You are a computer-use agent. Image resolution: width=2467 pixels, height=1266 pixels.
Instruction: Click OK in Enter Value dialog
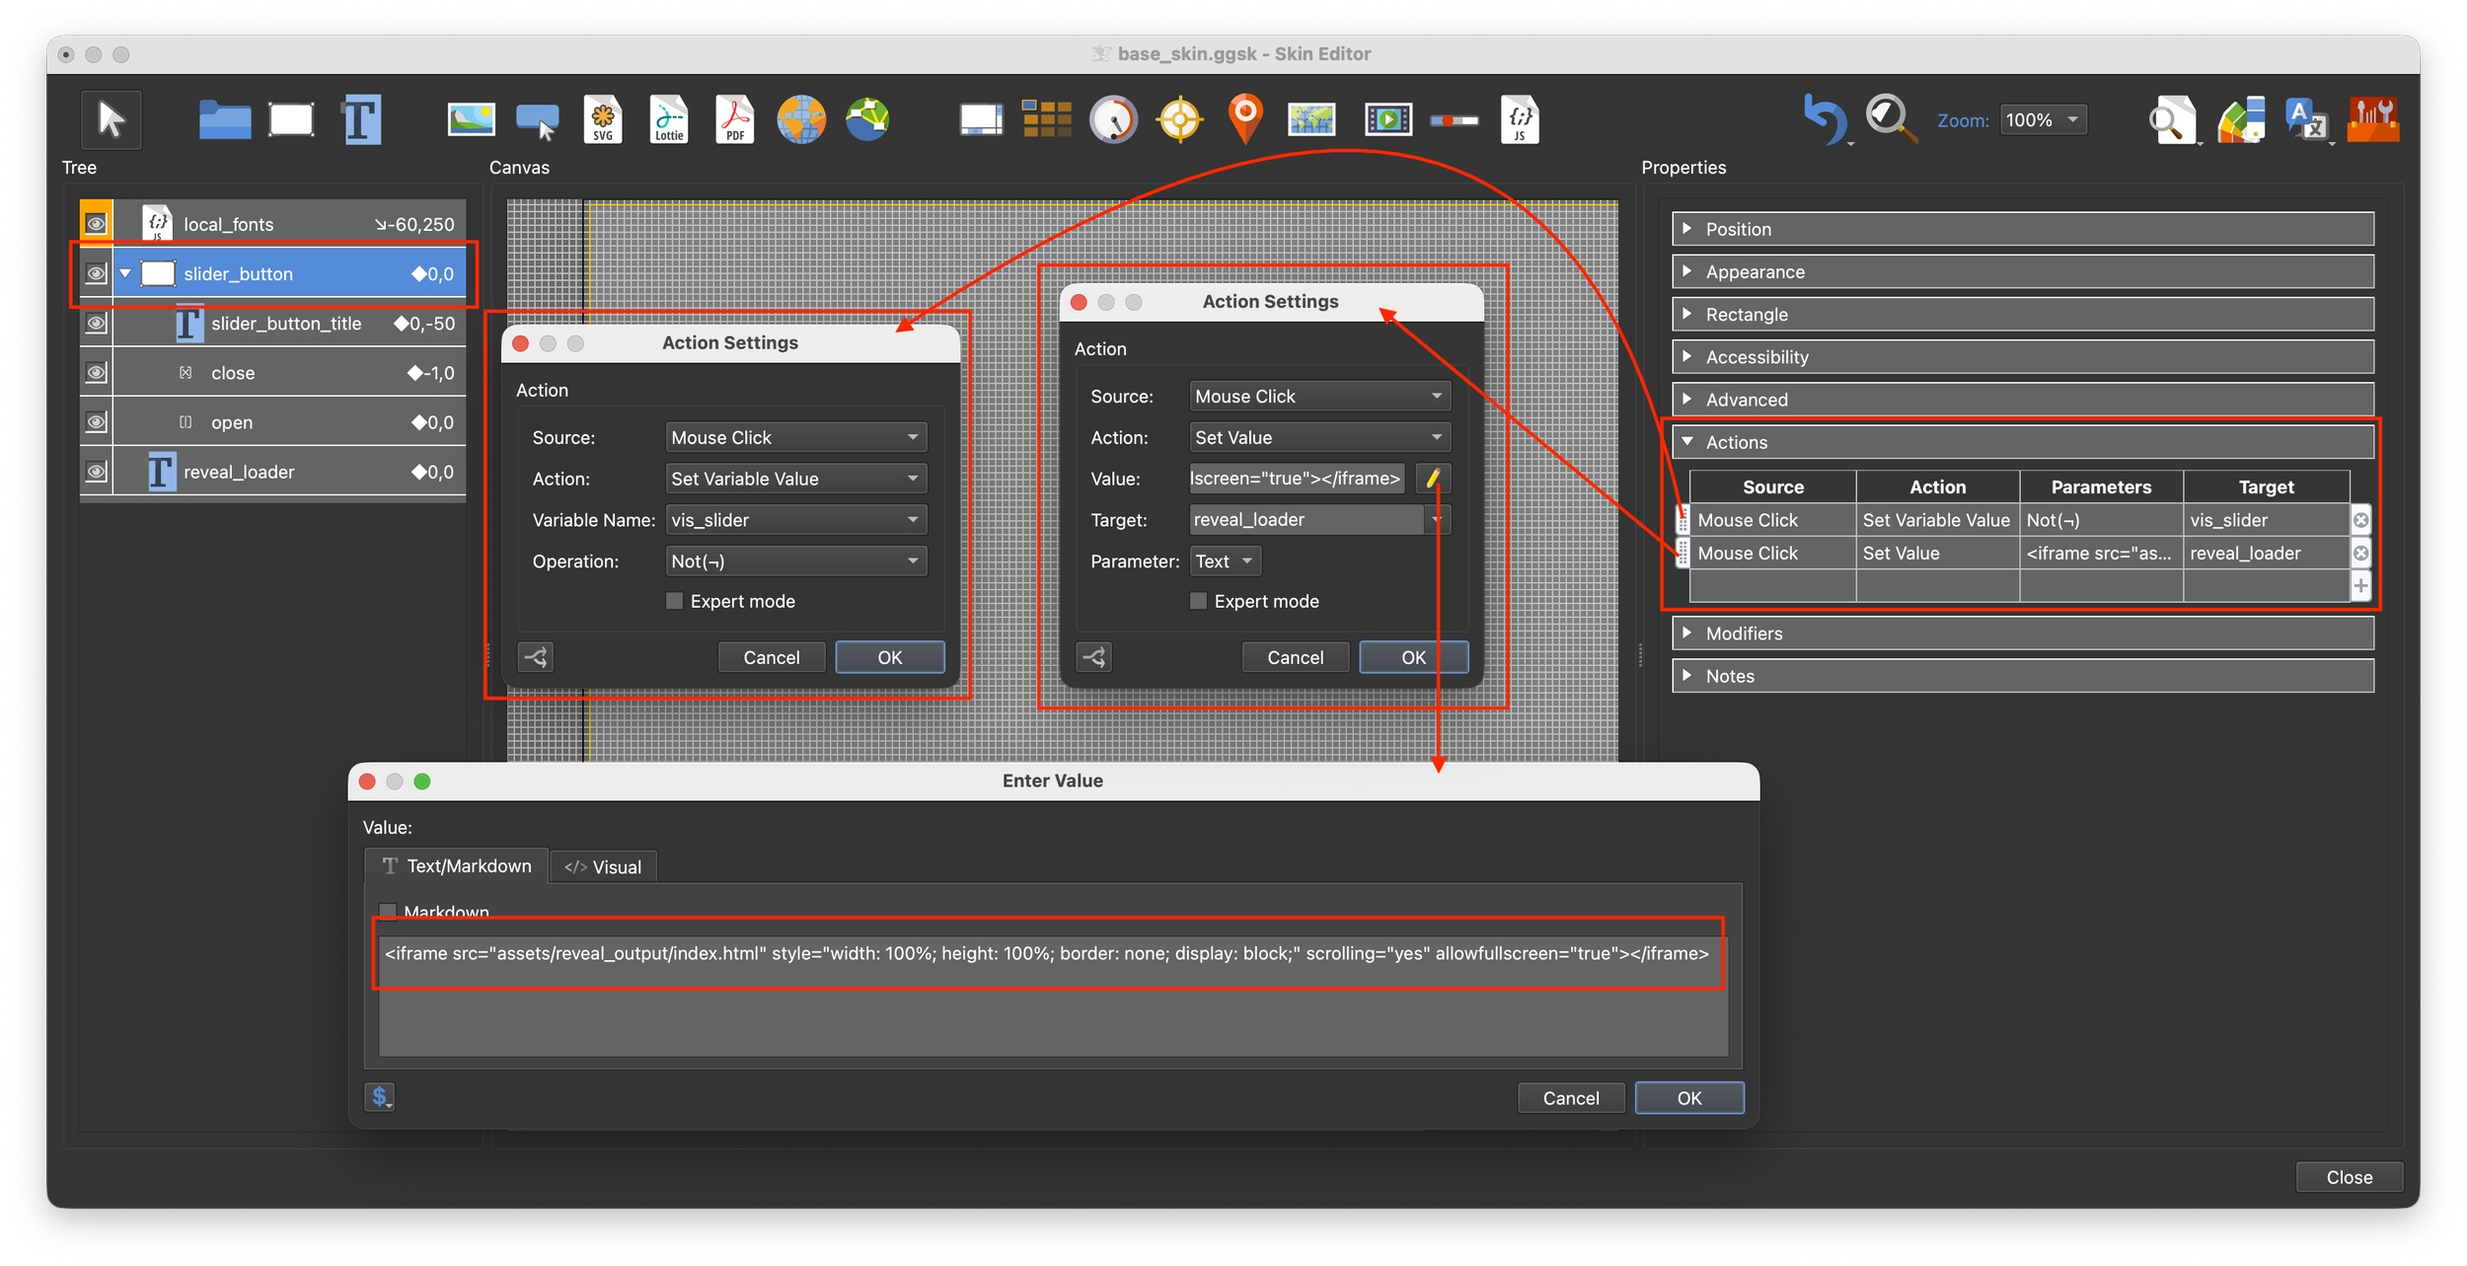(1688, 1098)
